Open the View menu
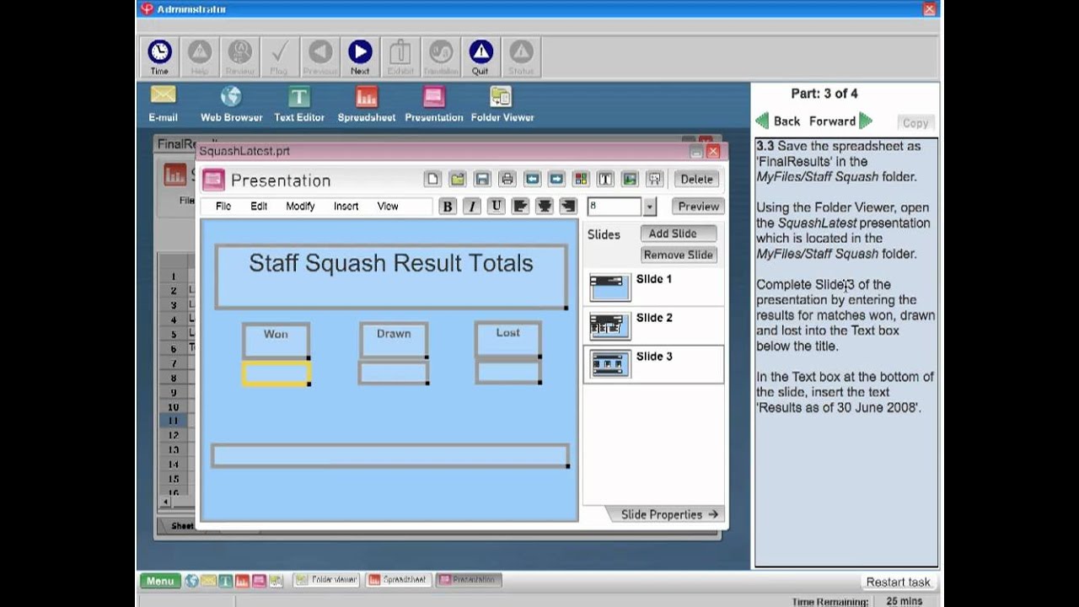 click(388, 207)
